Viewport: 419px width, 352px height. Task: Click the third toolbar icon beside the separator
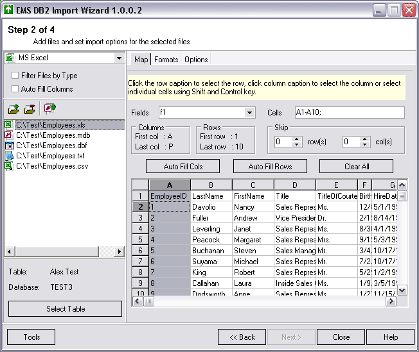pos(50,109)
